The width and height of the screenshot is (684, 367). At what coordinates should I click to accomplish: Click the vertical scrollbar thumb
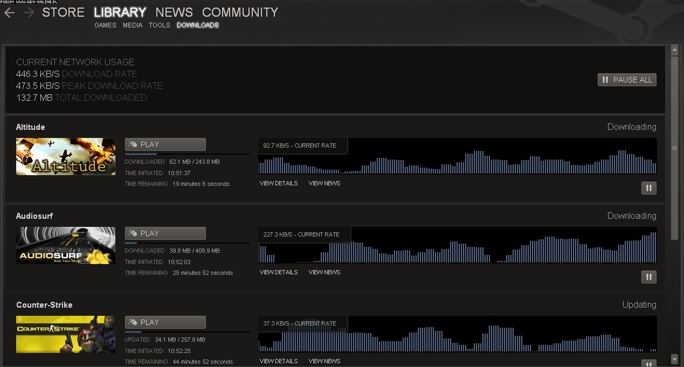[x=674, y=148]
